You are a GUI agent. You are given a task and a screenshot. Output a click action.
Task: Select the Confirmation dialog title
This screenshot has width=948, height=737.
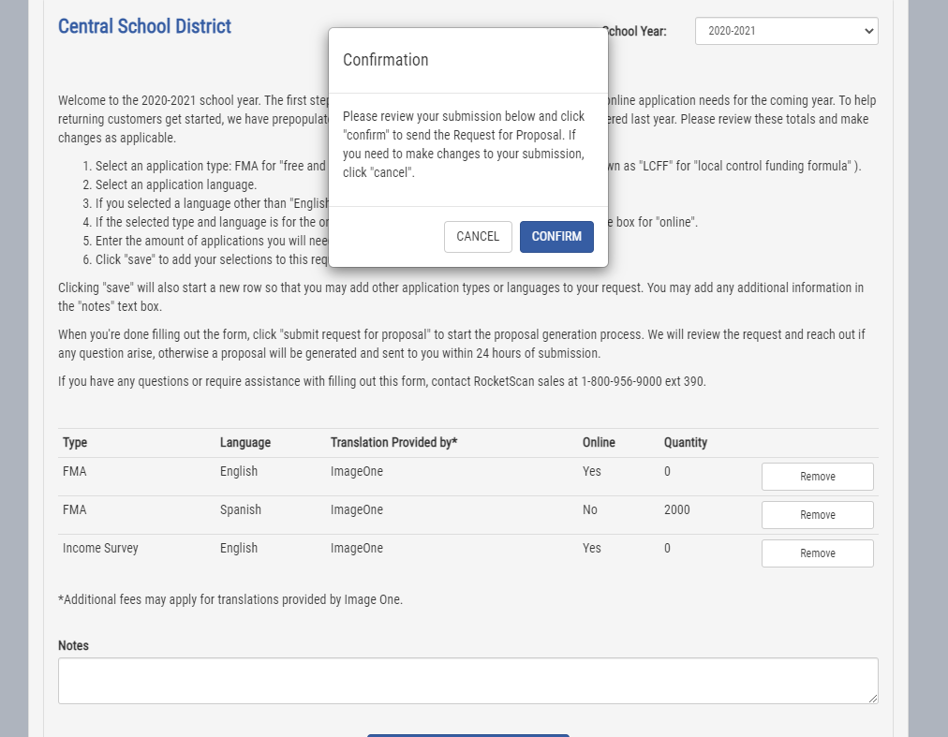coord(386,60)
